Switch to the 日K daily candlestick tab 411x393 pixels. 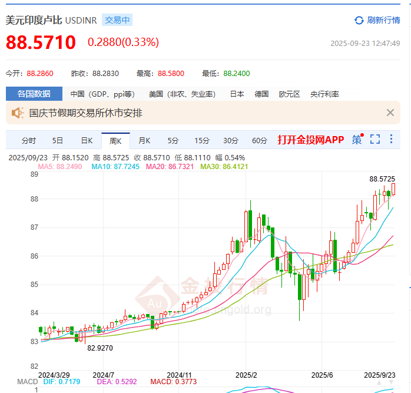coord(87,140)
